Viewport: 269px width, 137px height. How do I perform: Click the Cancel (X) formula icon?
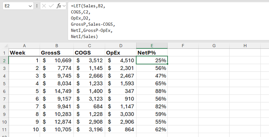44,6
